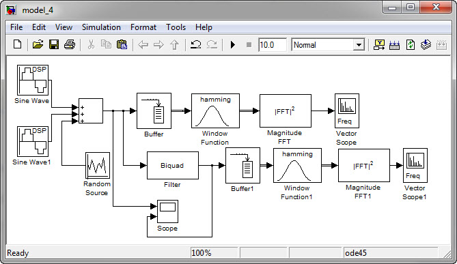Cut selection with the scissors icon
The height and width of the screenshot is (264, 457).
91,45
